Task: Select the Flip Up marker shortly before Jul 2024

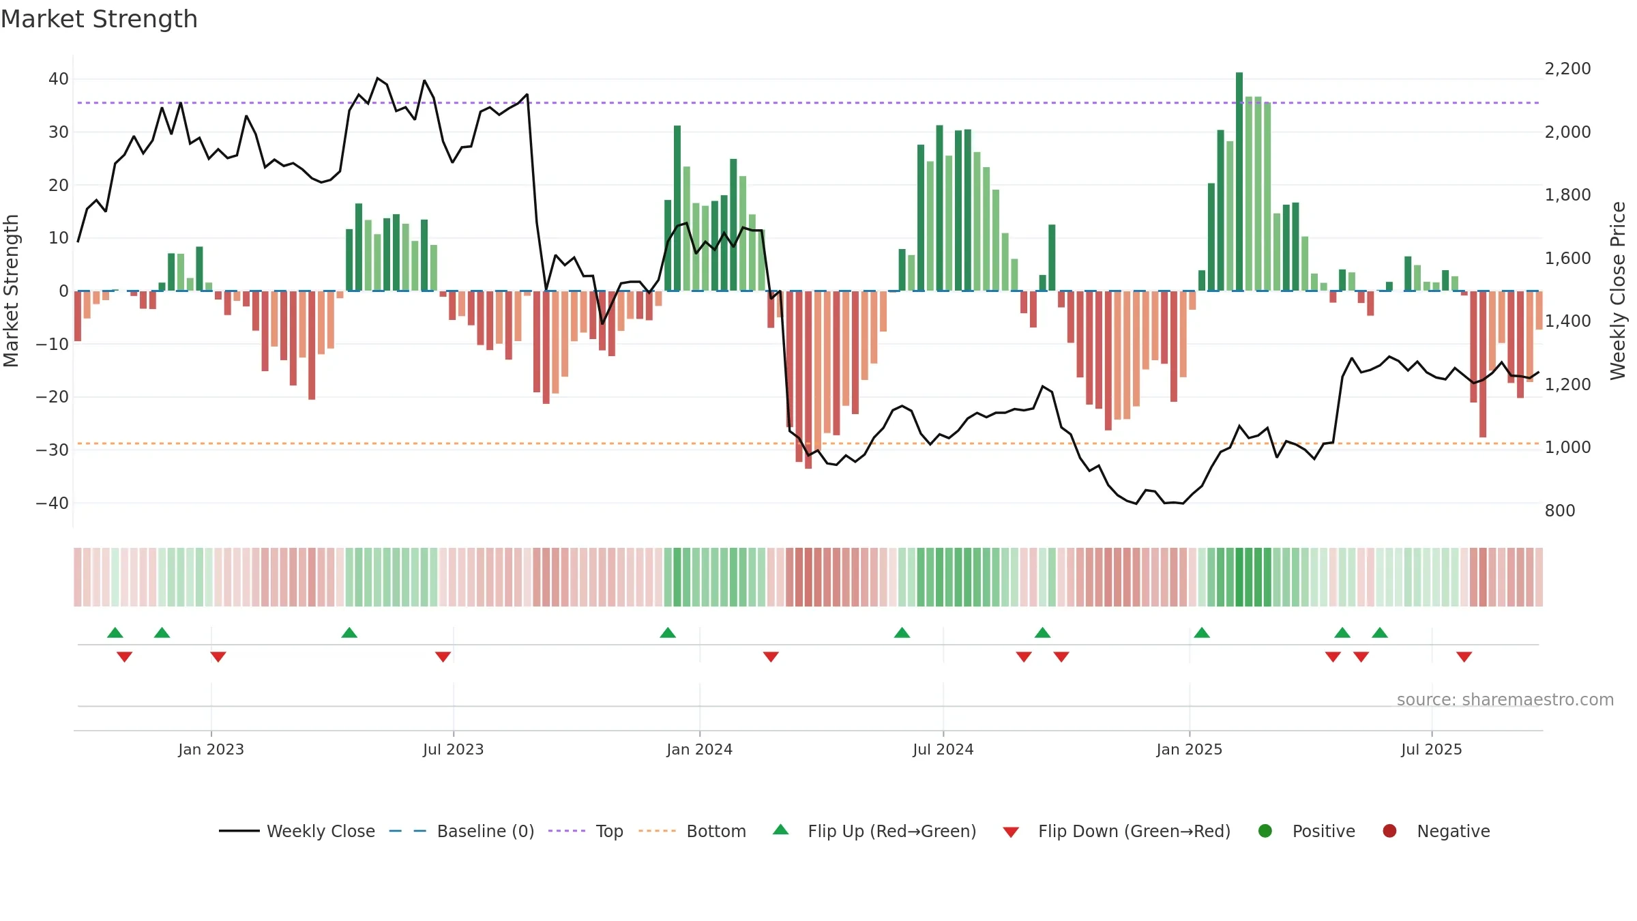Action: point(902,633)
